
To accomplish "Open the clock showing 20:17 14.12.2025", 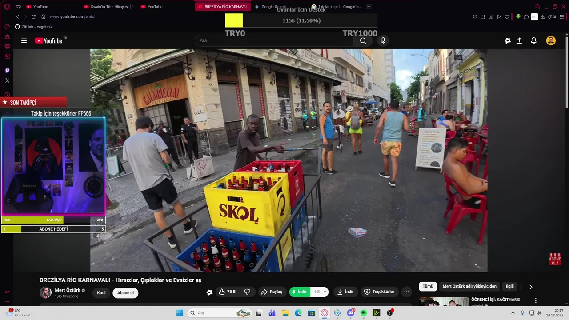I will coord(554,313).
